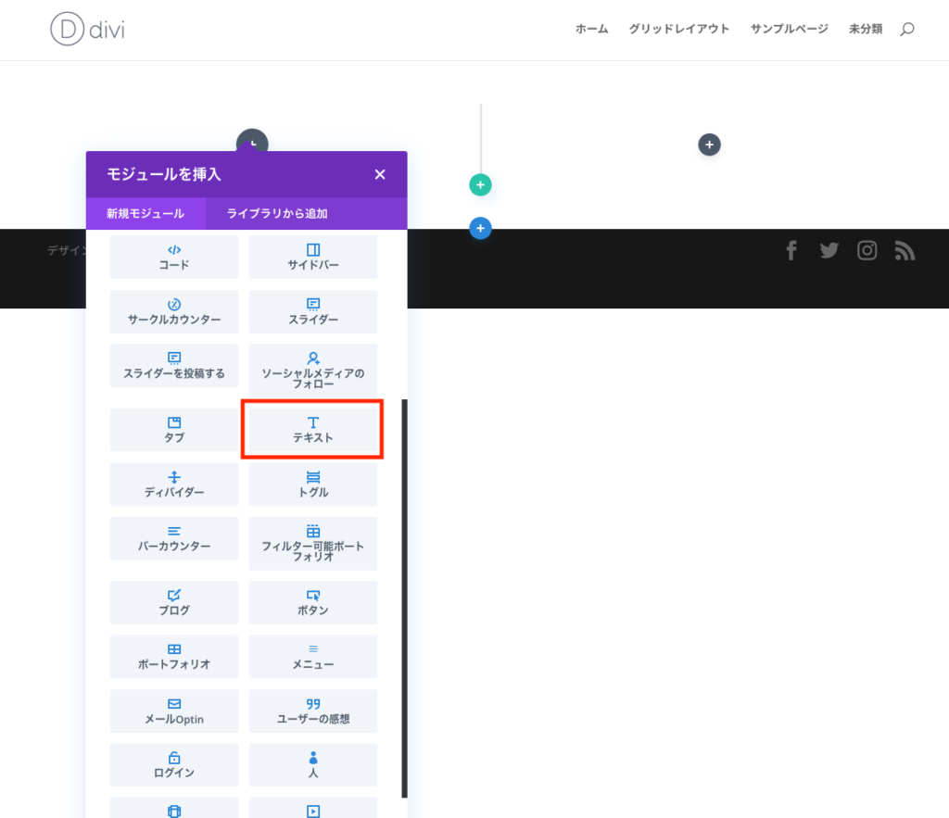Go to サンプルページ navigation link

(789, 29)
